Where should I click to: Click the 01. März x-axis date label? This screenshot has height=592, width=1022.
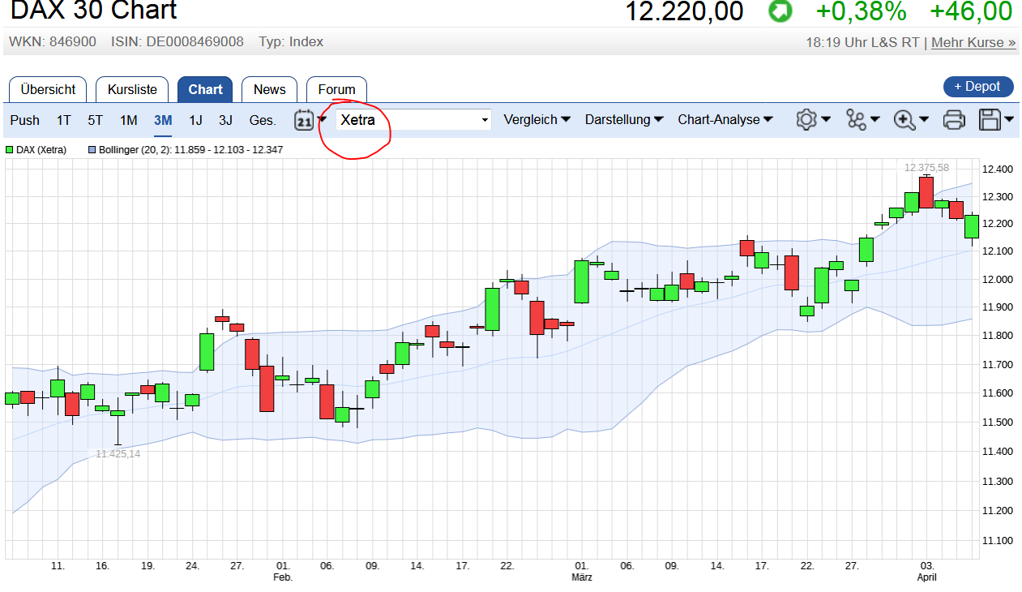(582, 572)
